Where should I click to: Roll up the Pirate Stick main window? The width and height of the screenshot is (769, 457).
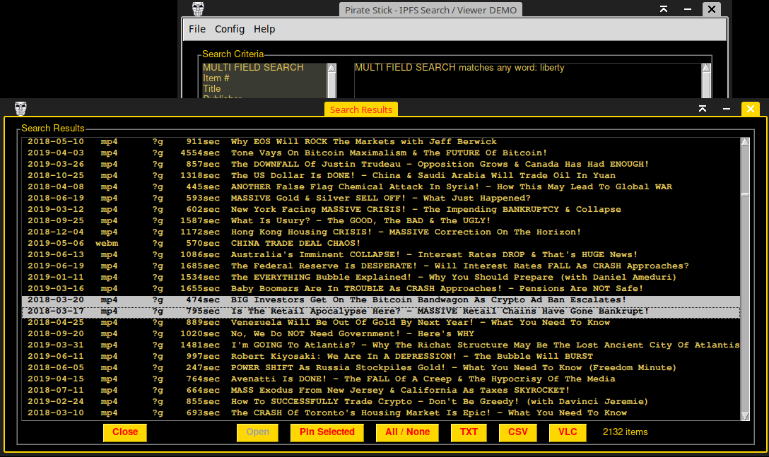click(x=664, y=8)
